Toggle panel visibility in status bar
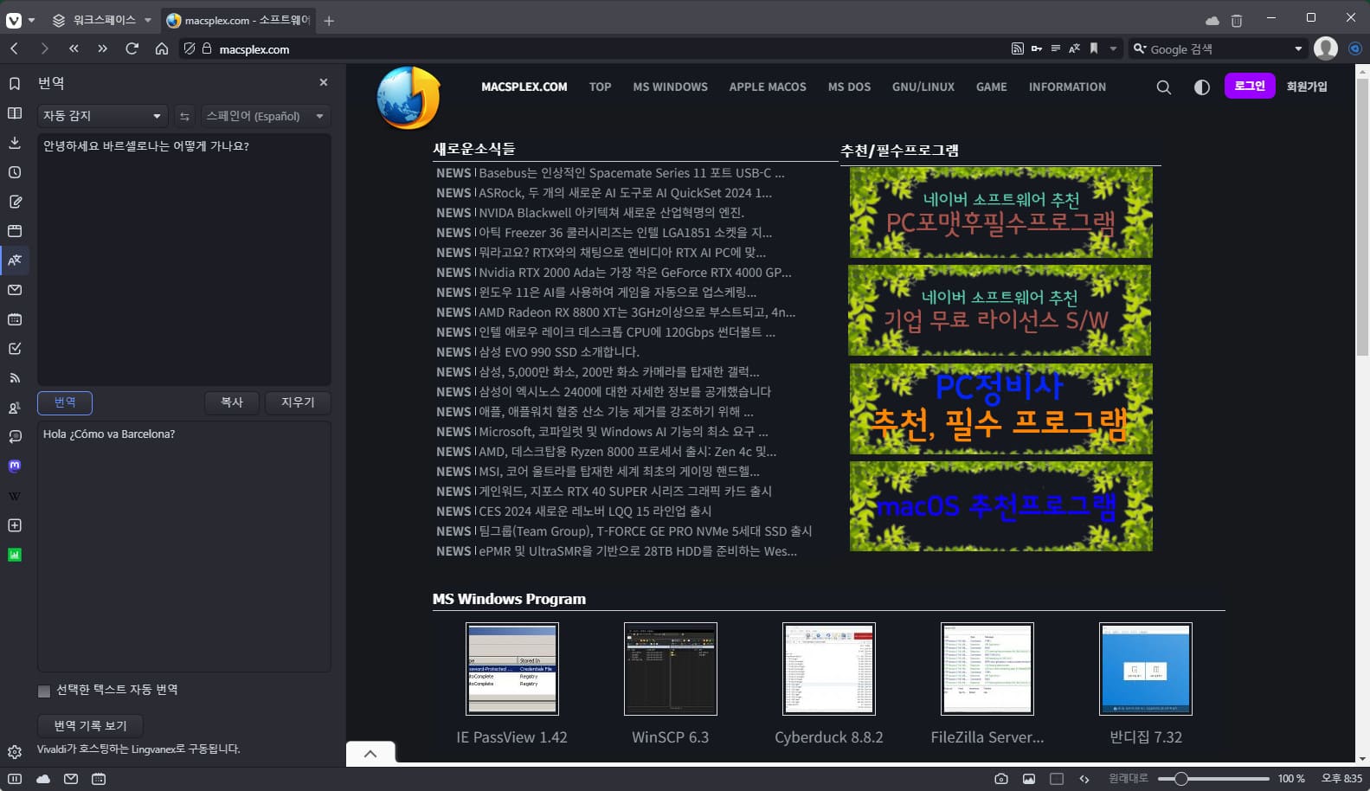 click(15, 779)
